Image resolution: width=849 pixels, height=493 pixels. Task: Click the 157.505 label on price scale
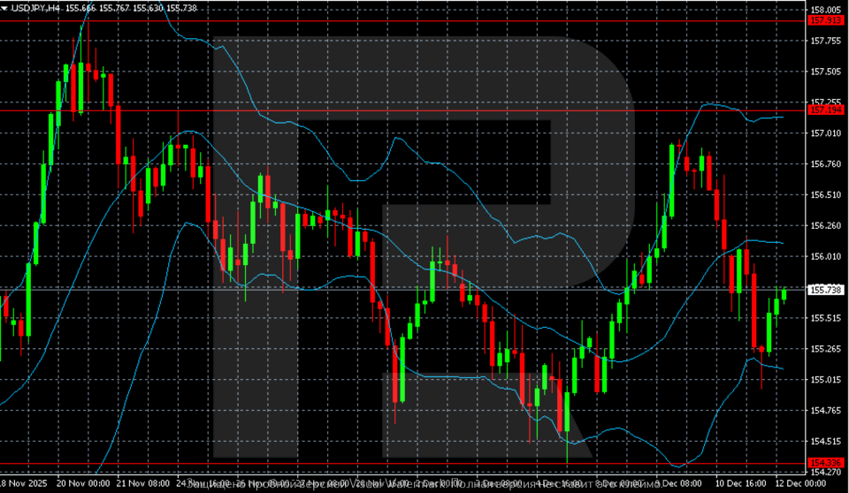click(825, 72)
